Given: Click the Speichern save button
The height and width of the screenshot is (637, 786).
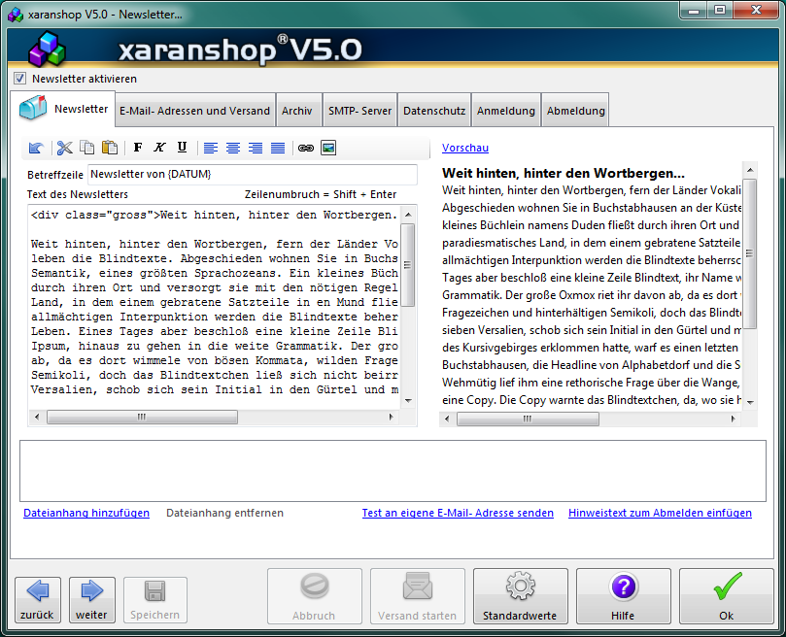Looking at the screenshot, I should point(154,600).
